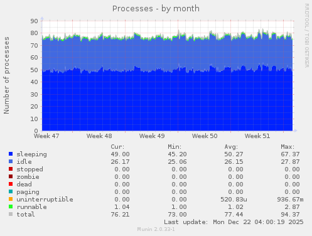
Task: Click total minimum value 73.00
Action: [x=177, y=215]
